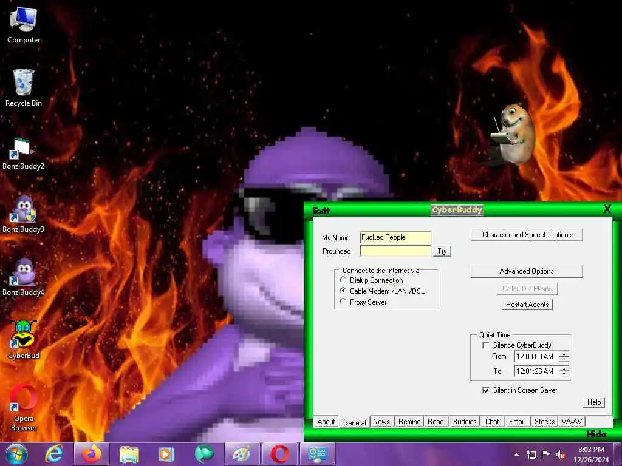Open the taskbar clock showing 3:03 PM
622x466 pixels.
591,454
